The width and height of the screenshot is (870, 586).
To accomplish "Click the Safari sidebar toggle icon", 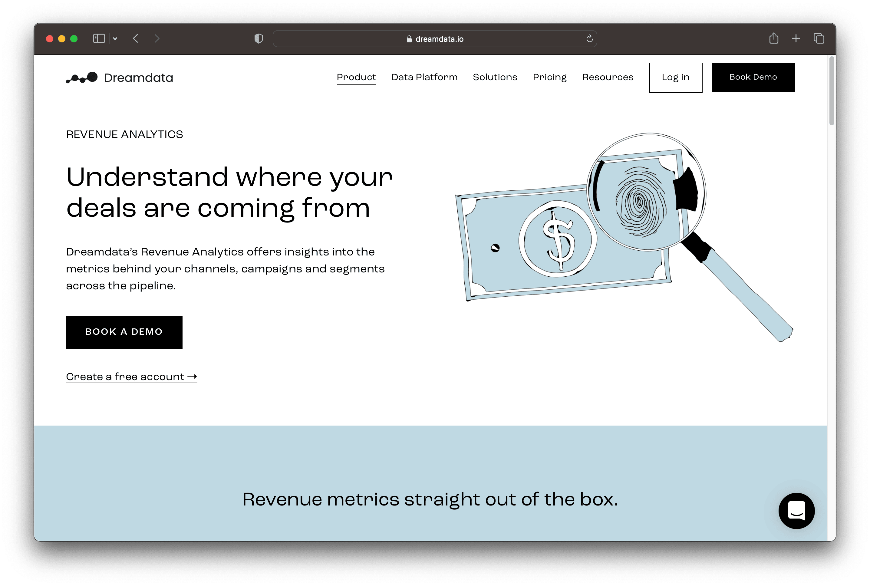I will tap(99, 38).
